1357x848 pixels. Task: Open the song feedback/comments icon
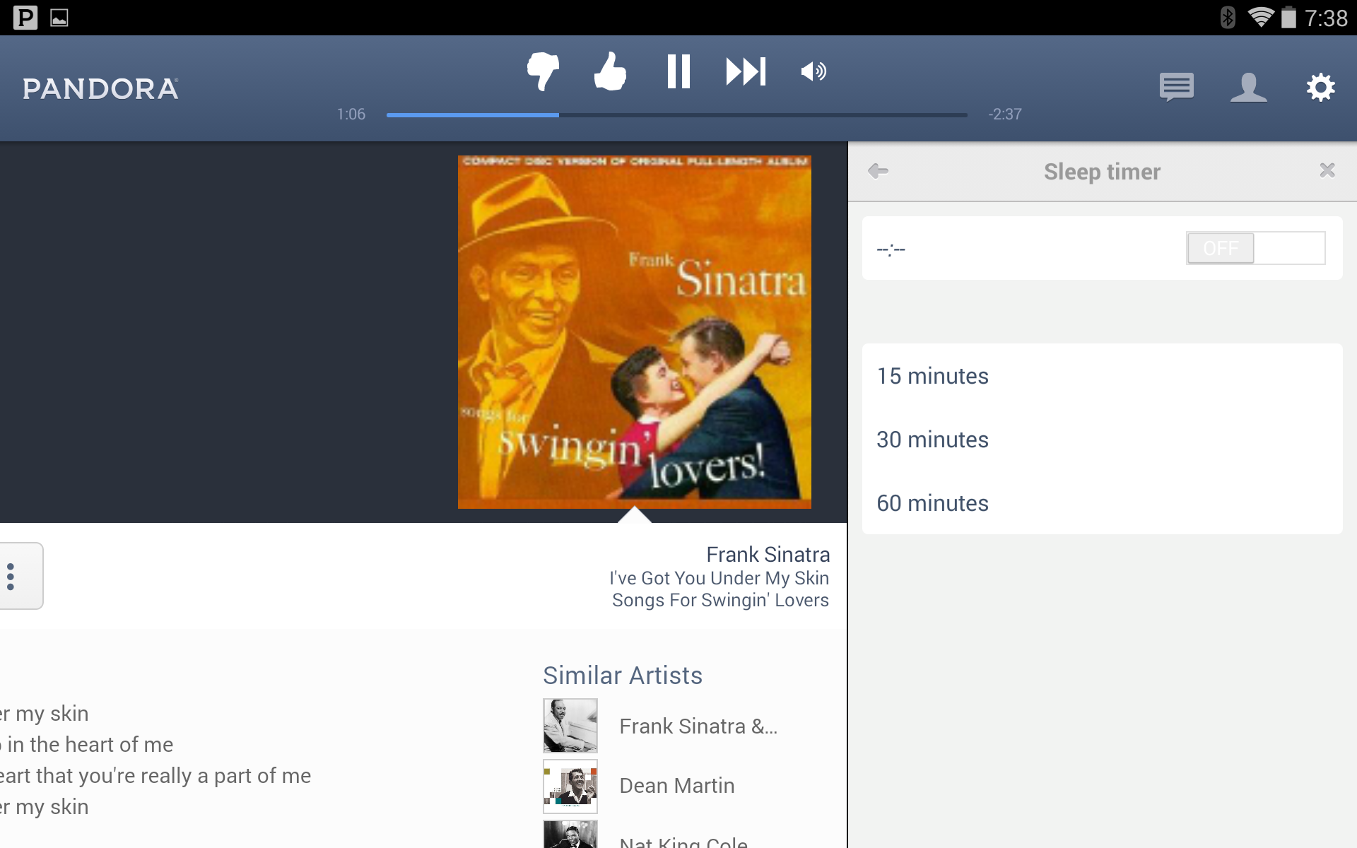1177,88
